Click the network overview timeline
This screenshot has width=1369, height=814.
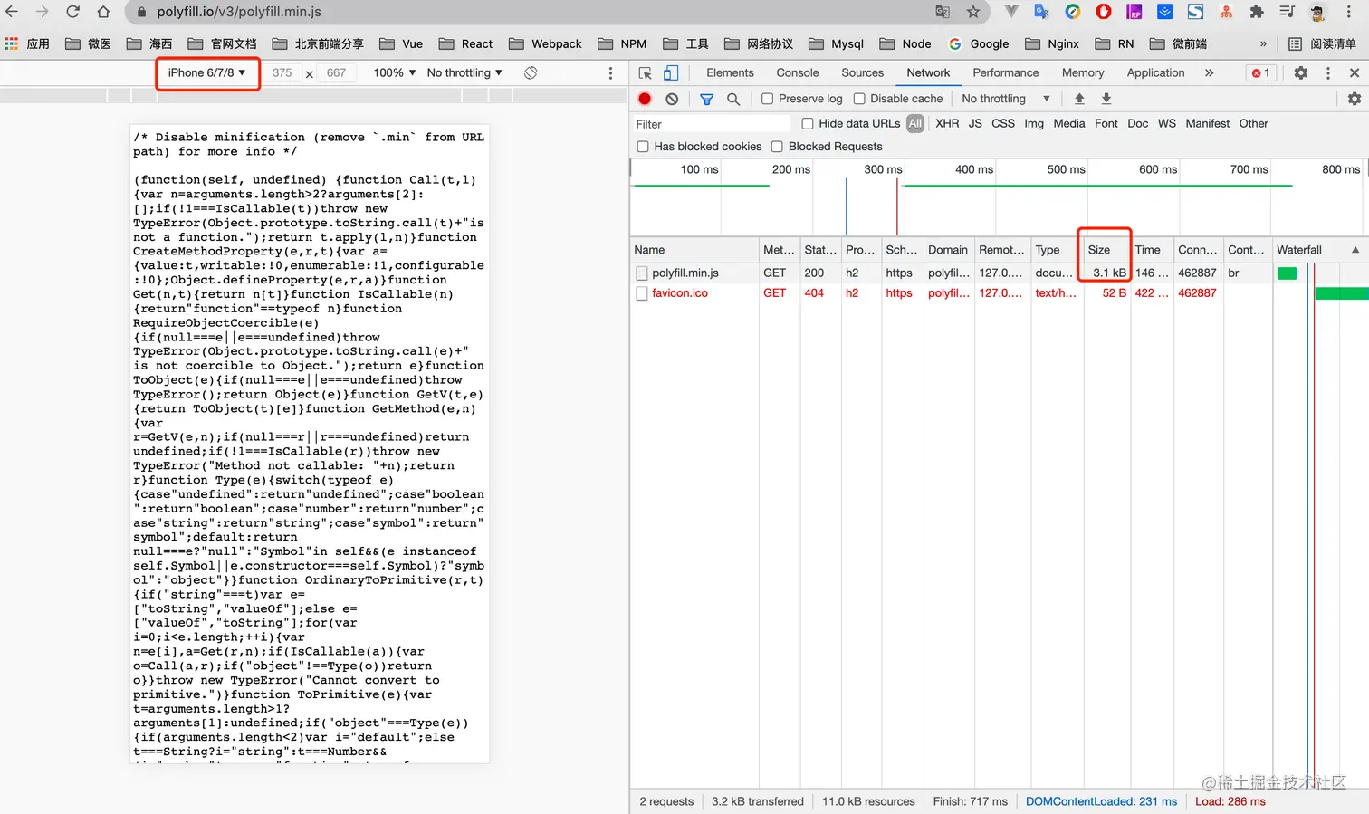pos(999,197)
